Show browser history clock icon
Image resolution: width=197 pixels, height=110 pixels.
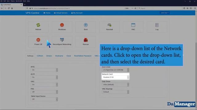[184, 8]
